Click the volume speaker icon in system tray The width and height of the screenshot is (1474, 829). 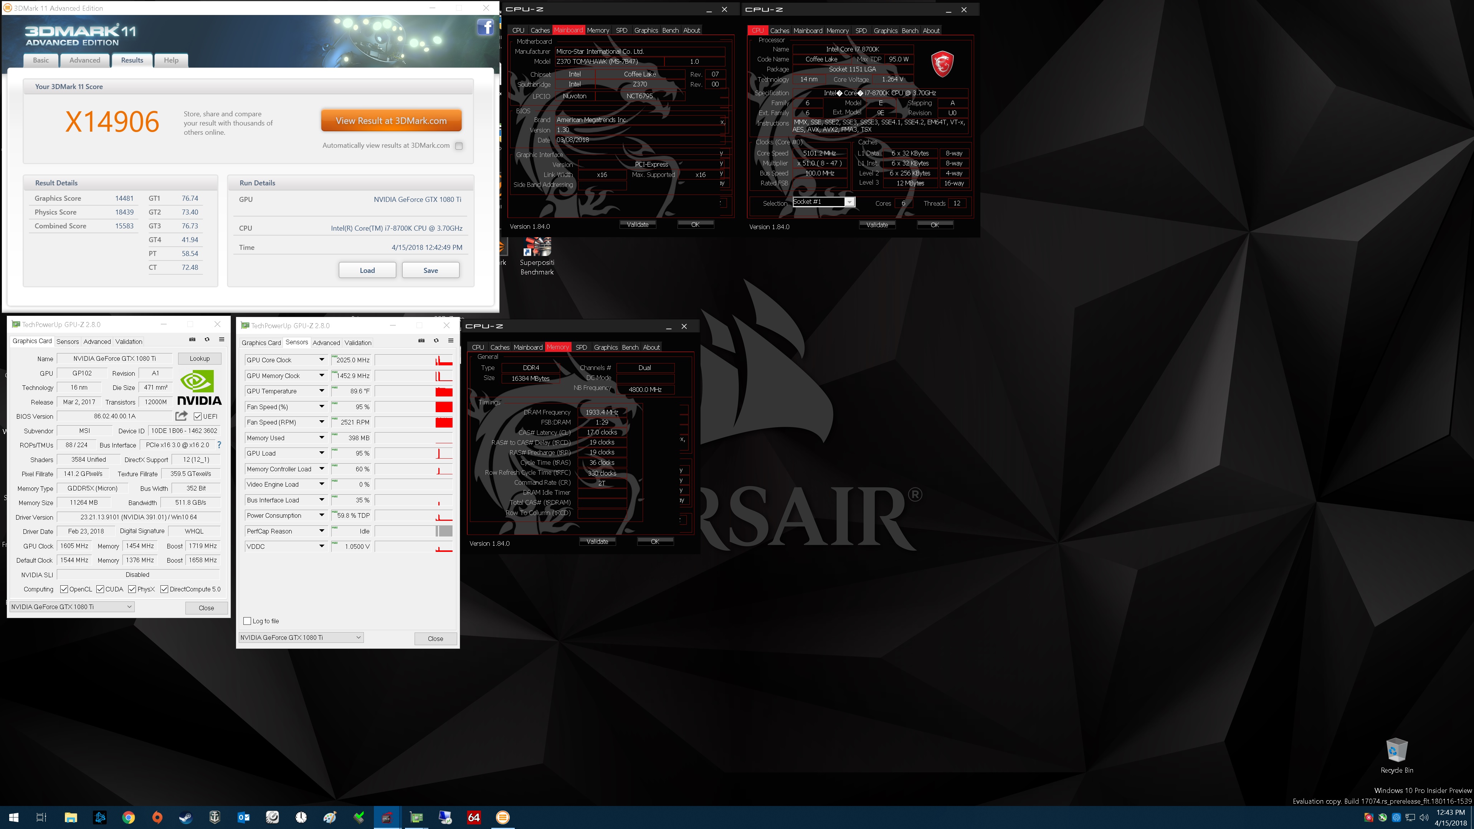tap(1424, 817)
